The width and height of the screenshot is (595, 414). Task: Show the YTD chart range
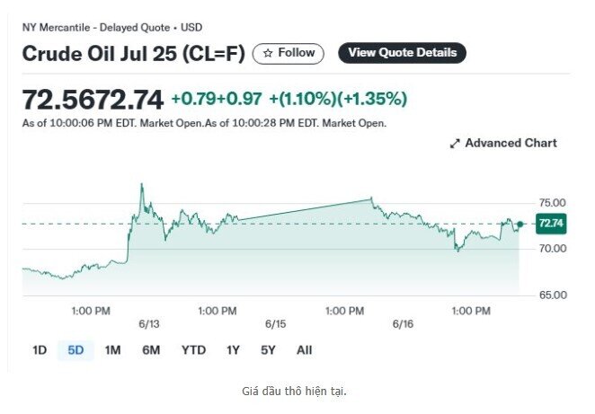193,350
